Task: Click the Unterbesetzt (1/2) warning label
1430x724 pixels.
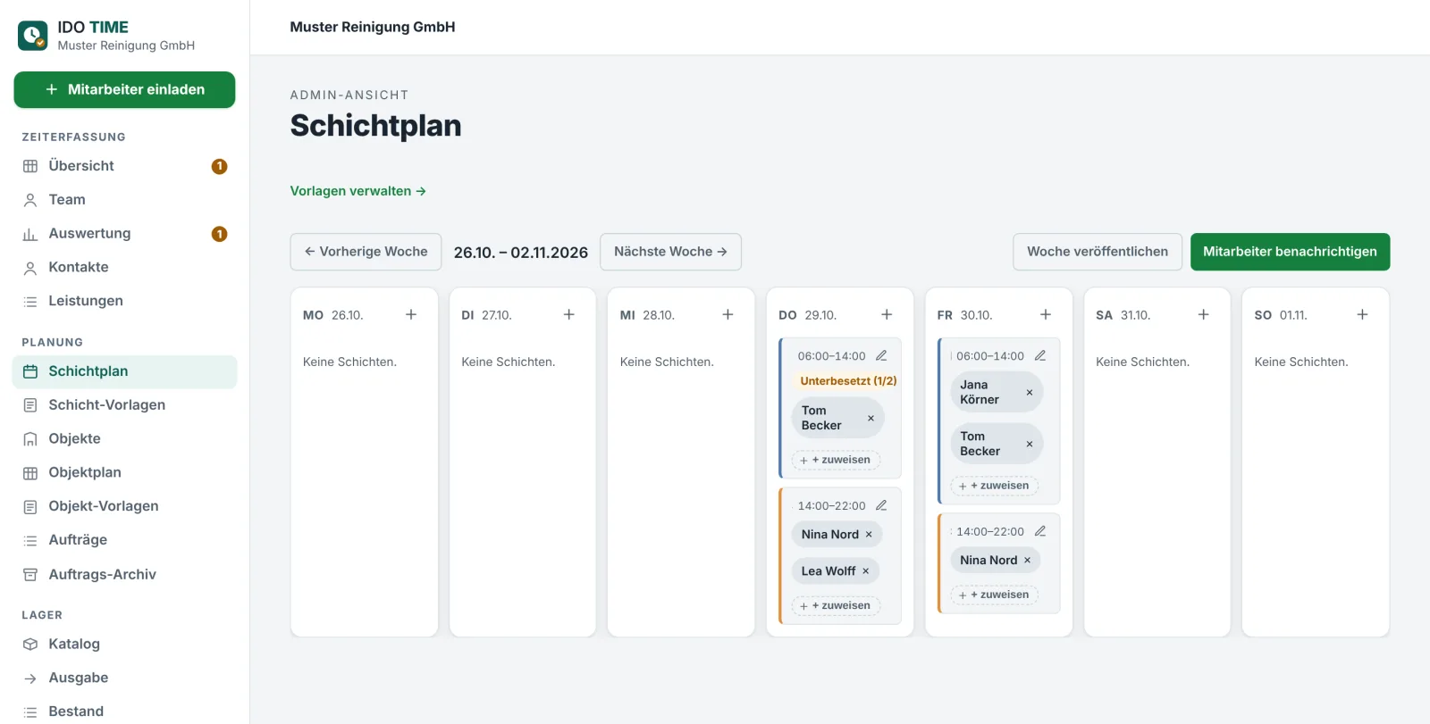Action: pos(847,381)
